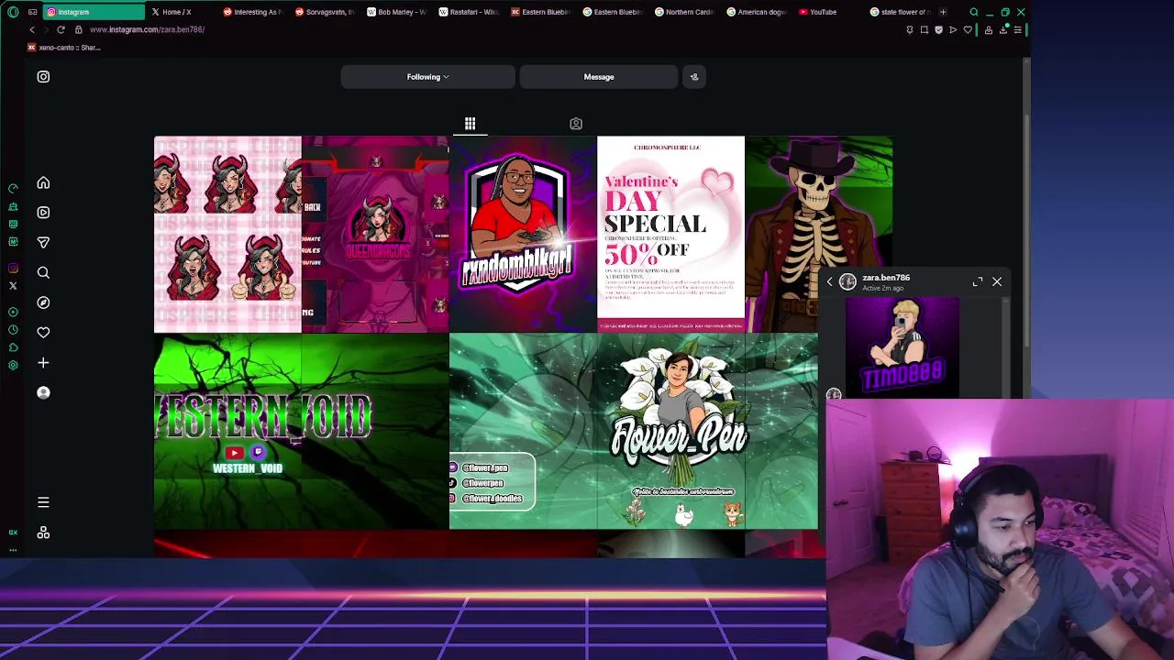Reload the Instagram page

click(x=61, y=29)
